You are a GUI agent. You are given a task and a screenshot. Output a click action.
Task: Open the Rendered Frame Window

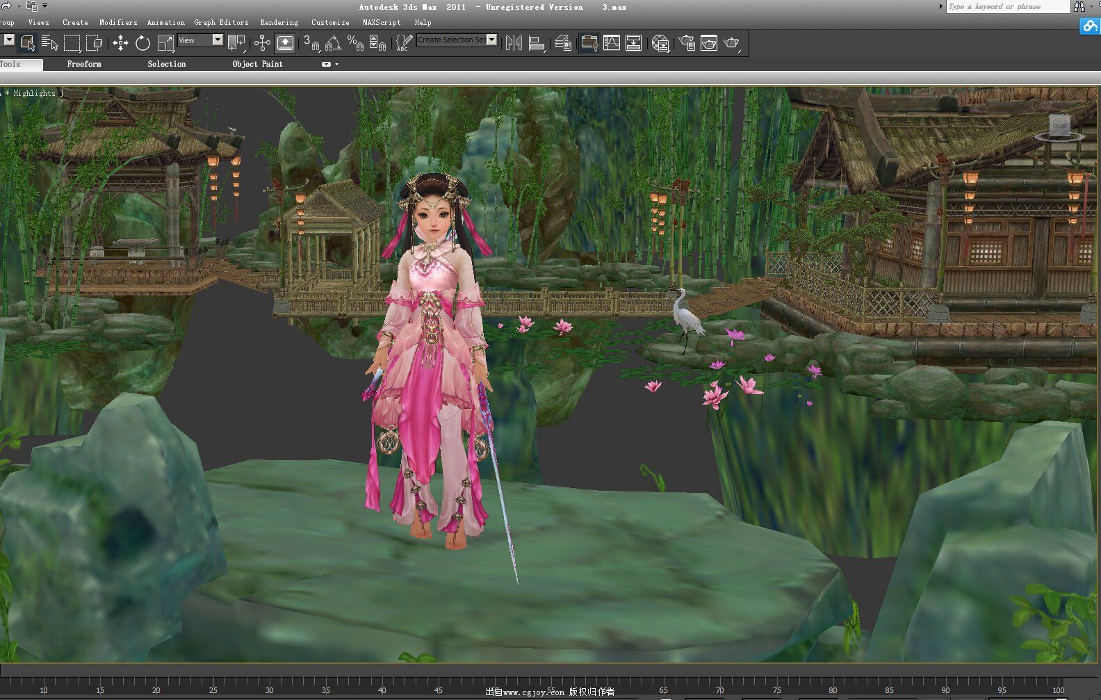tap(709, 43)
